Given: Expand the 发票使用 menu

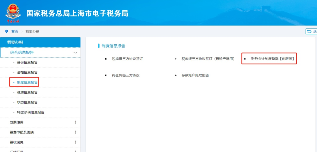Looking at the screenshot, I should coord(75,122).
